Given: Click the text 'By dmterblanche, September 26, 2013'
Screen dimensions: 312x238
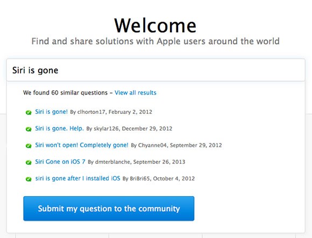Looking at the screenshot, I should click(137, 162).
